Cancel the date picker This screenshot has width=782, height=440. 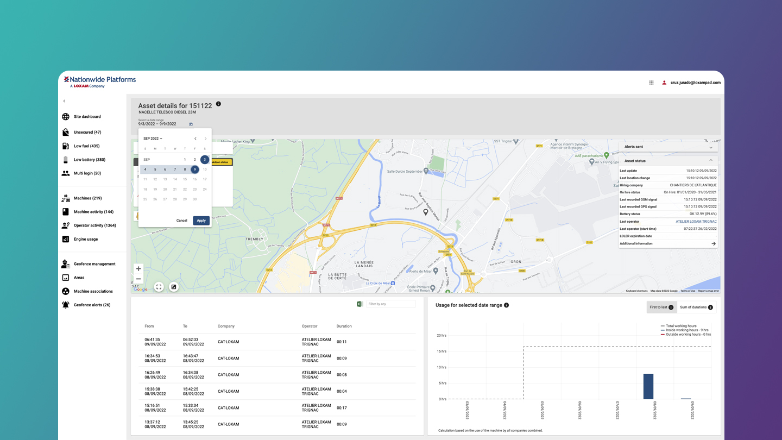182,221
